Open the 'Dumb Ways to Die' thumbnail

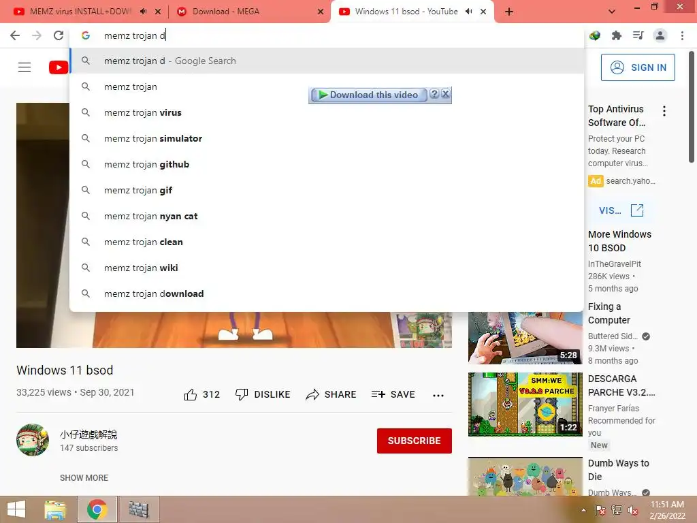click(525, 477)
